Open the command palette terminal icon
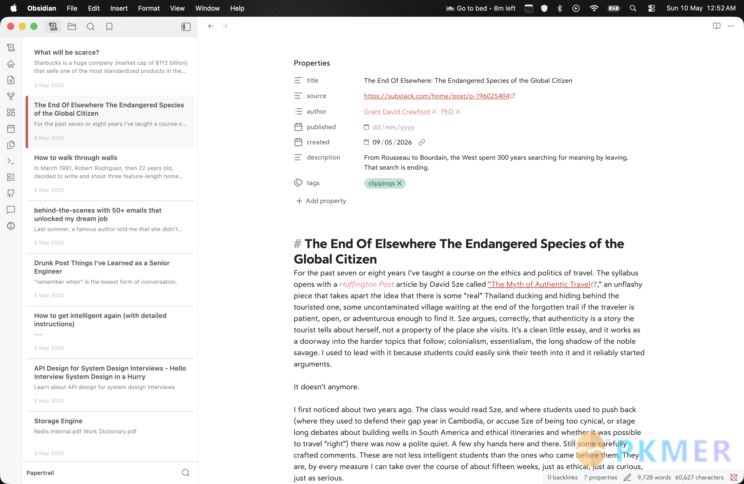This screenshot has width=744, height=484. coord(11,161)
